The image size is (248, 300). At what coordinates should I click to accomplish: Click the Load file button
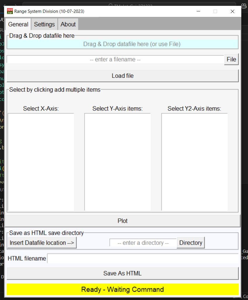click(123, 76)
